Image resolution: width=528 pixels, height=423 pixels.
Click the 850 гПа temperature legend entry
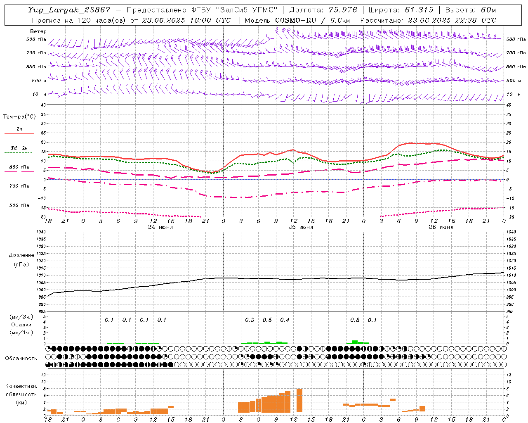point(19,167)
